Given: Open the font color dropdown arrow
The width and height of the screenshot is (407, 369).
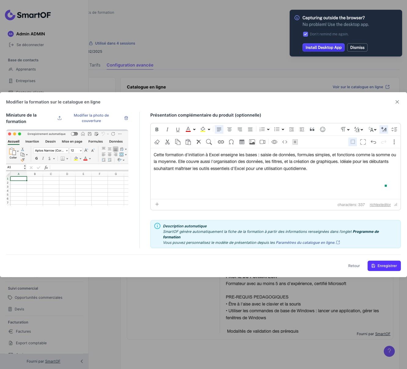Looking at the screenshot, I should click(x=194, y=129).
